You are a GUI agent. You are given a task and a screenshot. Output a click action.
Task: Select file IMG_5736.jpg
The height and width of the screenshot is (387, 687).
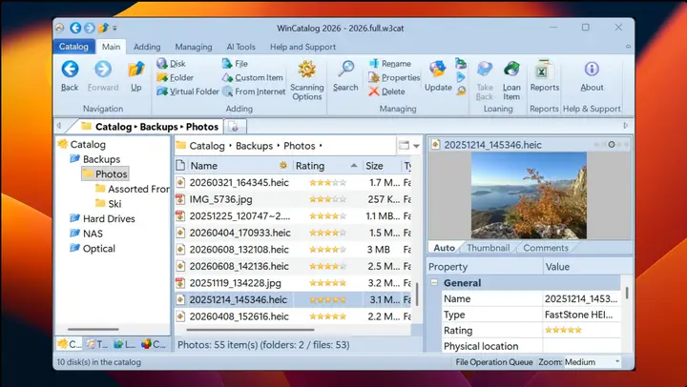click(220, 199)
